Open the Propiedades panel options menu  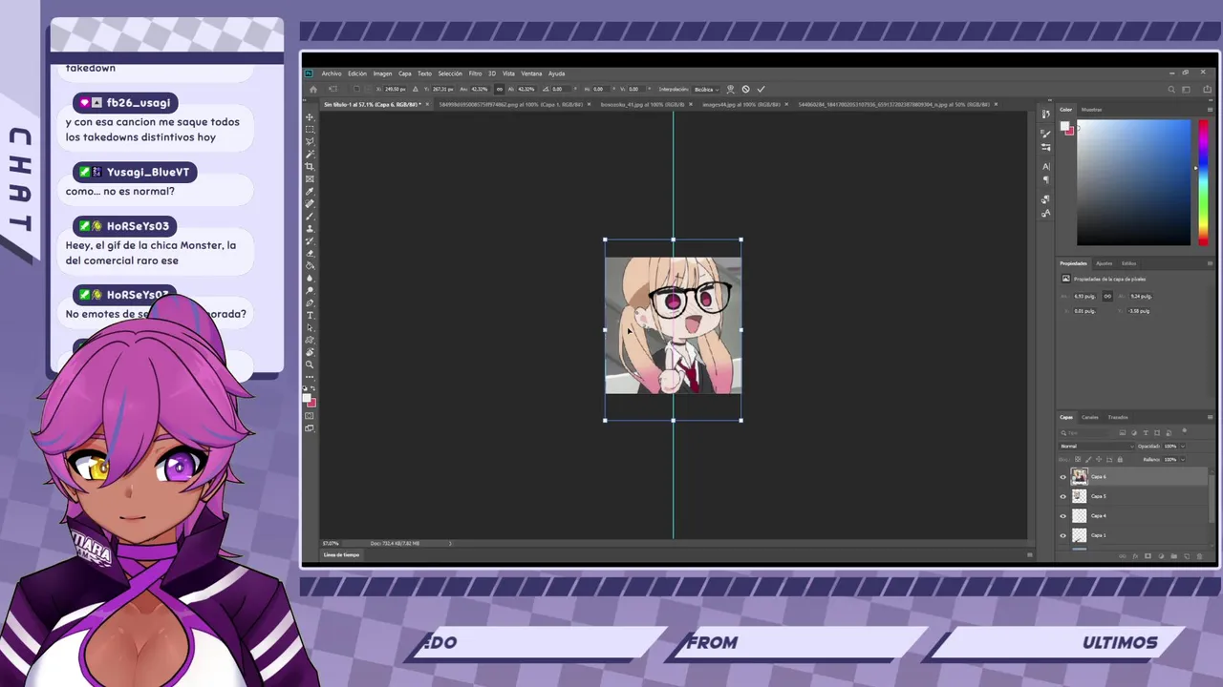[1211, 263]
